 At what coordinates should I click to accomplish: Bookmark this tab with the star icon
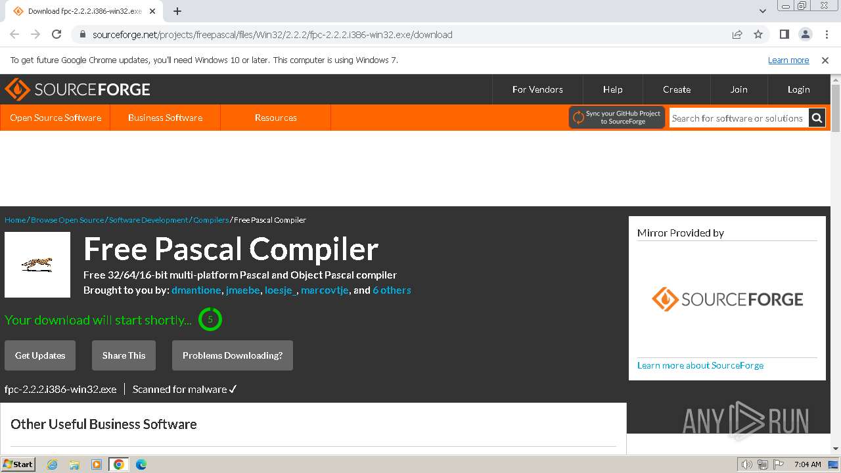click(758, 35)
